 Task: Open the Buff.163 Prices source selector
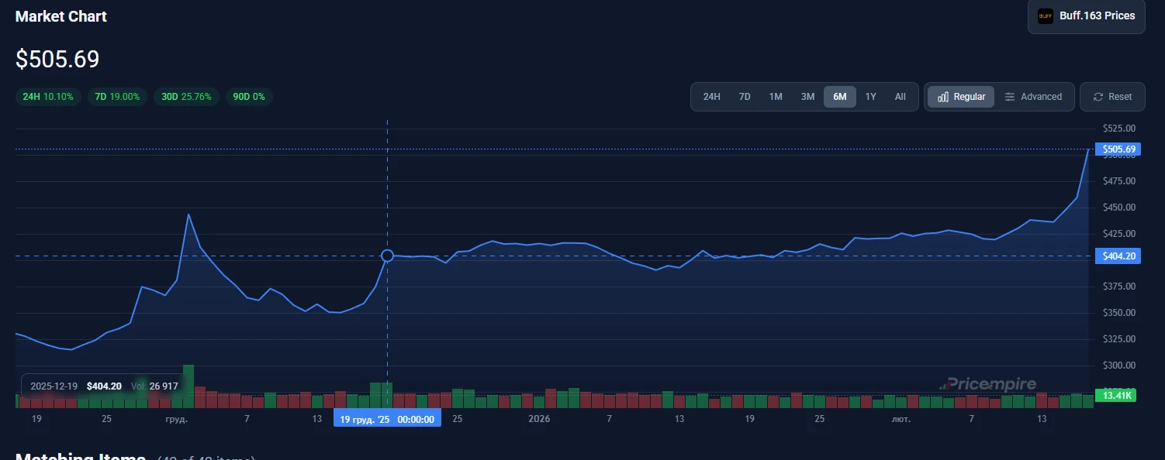click(1086, 16)
